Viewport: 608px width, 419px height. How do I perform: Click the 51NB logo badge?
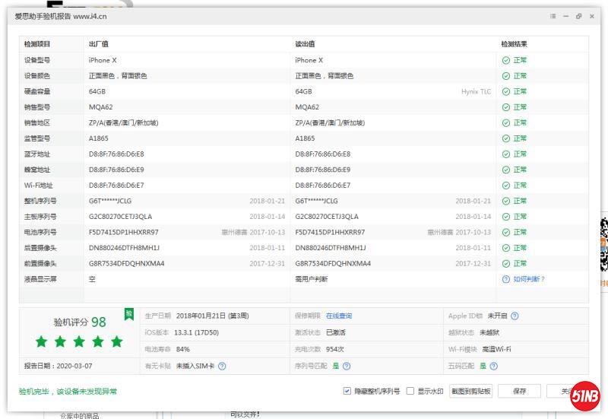click(587, 395)
